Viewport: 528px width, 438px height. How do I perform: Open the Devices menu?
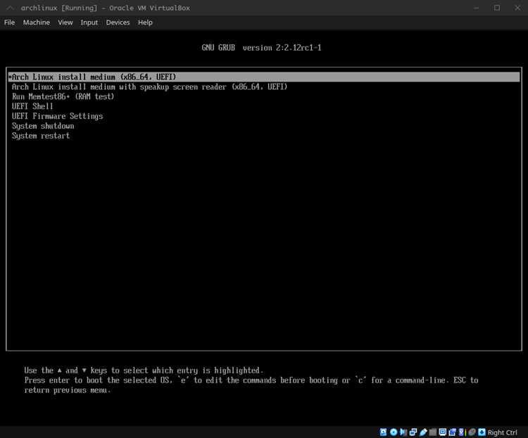(118, 22)
